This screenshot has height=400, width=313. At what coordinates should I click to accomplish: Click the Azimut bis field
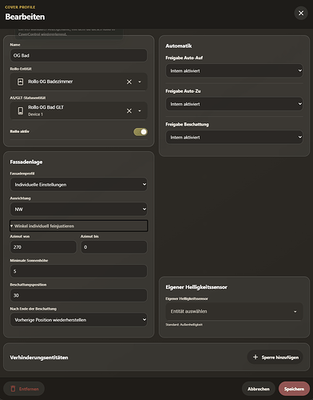114,247
